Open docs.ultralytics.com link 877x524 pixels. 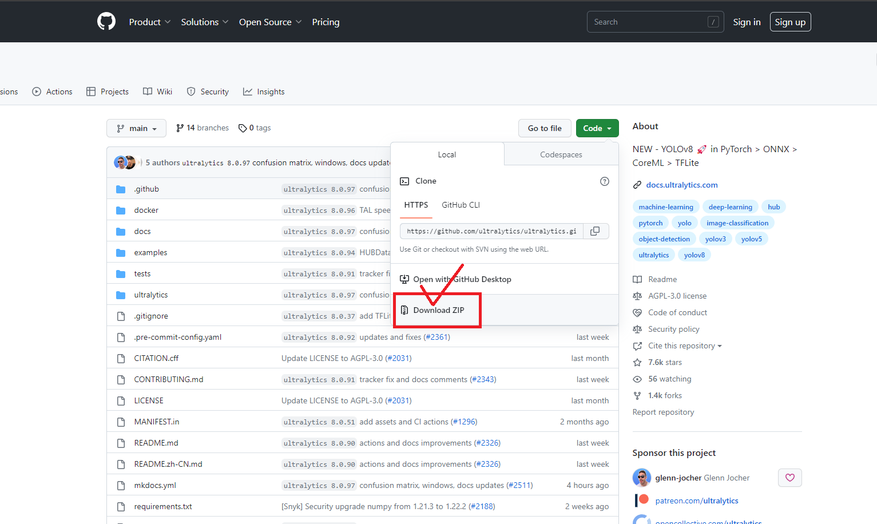pyautogui.click(x=682, y=185)
